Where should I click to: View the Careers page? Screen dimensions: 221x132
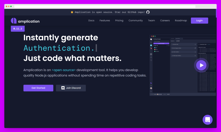click(x=165, y=21)
